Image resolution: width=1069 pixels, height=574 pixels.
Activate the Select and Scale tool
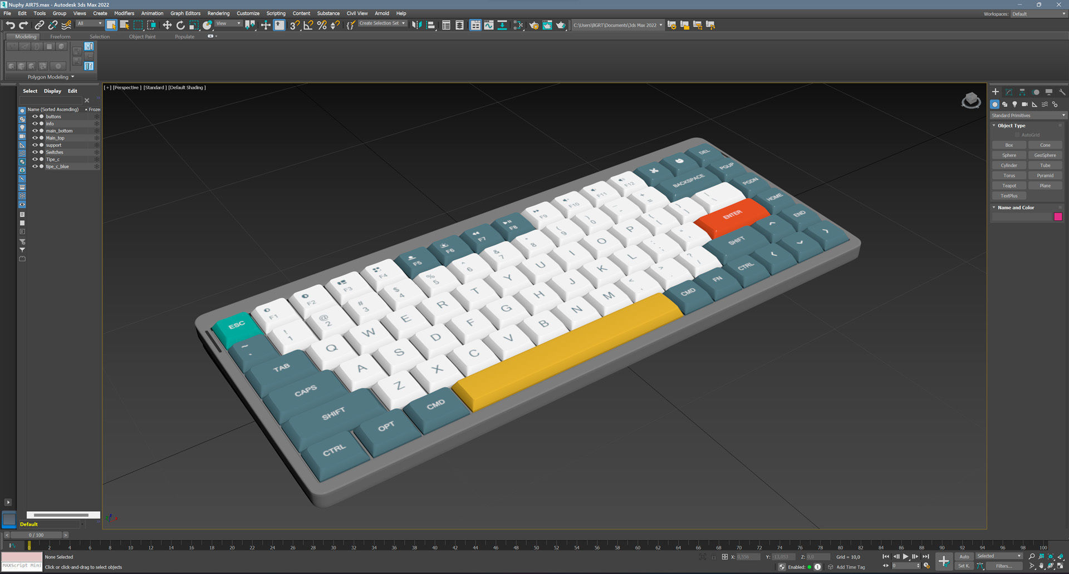pos(194,25)
